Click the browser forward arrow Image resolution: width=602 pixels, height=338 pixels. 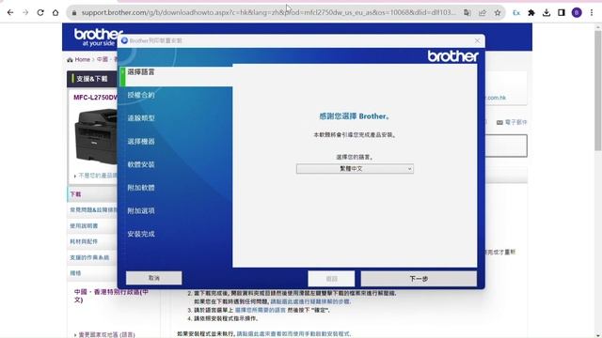pos(25,12)
